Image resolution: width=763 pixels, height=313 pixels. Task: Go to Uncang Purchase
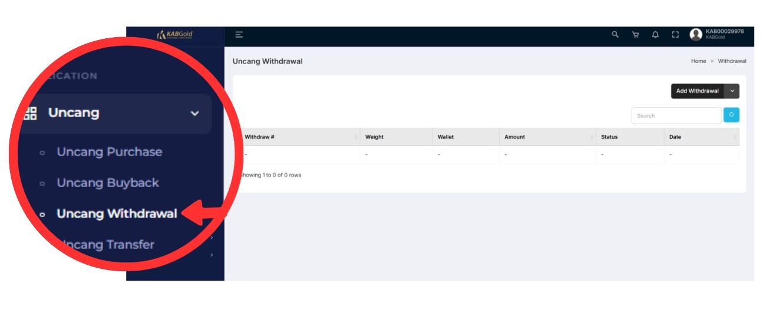click(x=109, y=152)
